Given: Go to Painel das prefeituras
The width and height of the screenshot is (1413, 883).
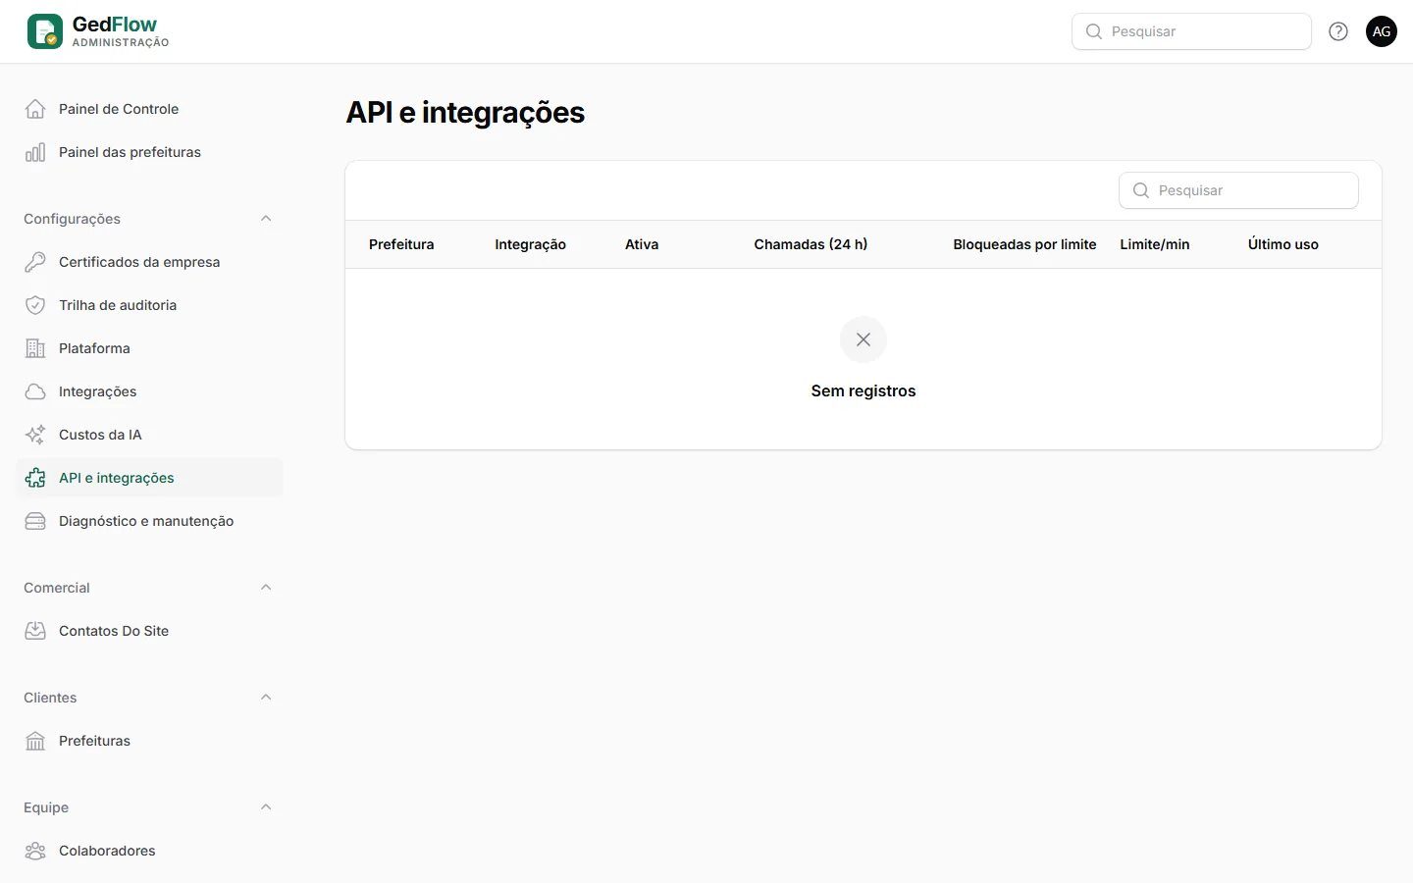Looking at the screenshot, I should 149,152.
